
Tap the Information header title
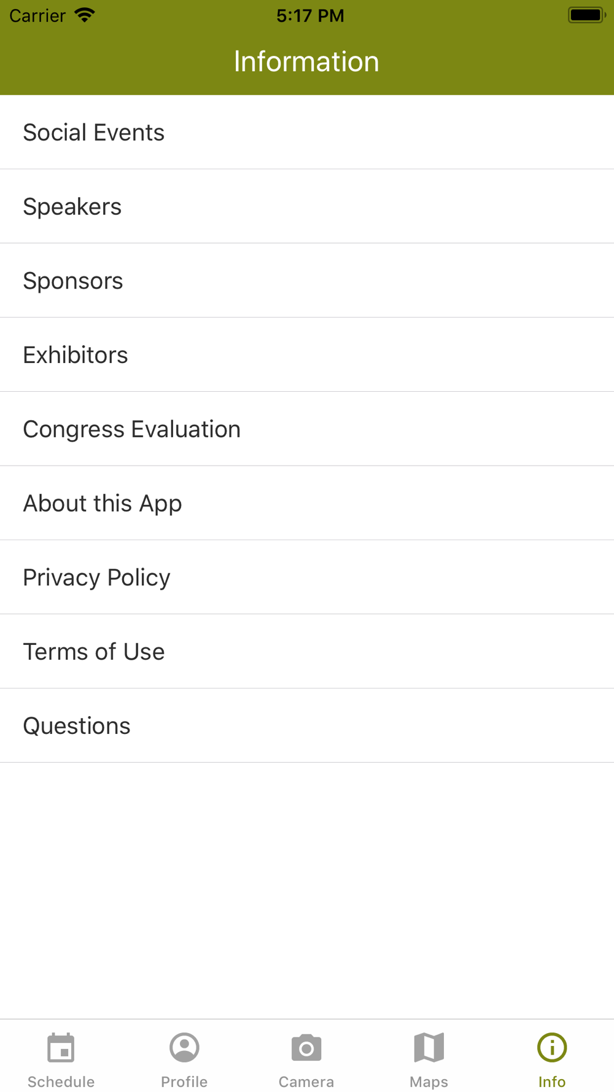(306, 61)
